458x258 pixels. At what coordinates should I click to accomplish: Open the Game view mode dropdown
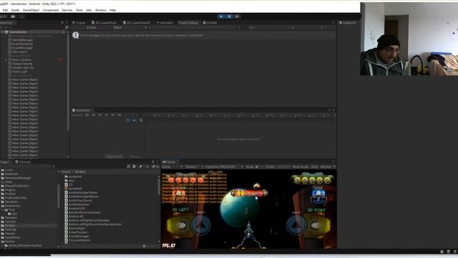[x=172, y=167]
